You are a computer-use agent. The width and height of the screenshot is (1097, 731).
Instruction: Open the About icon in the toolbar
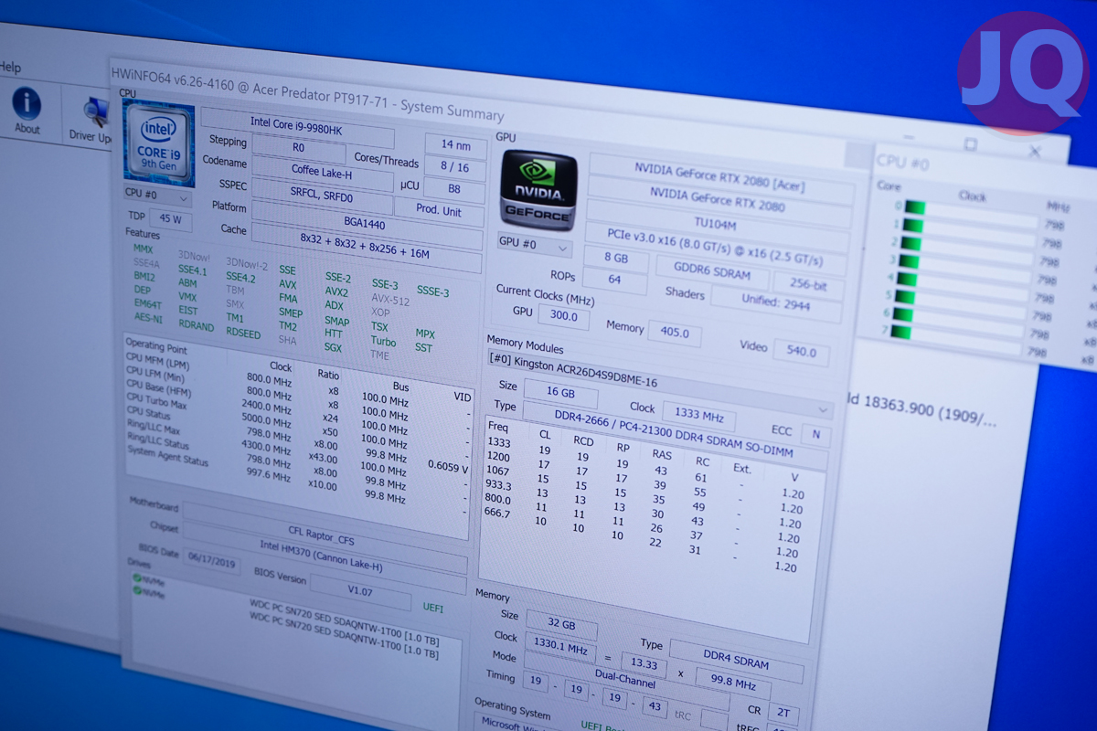(27, 110)
